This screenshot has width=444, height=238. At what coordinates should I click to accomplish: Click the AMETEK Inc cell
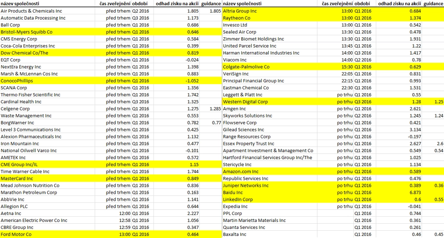pyautogui.click(x=48, y=157)
